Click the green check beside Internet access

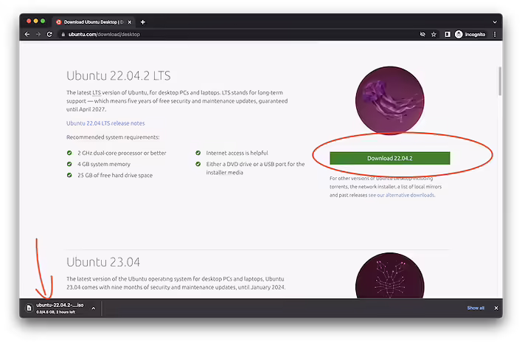(198, 153)
